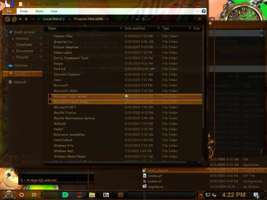The image size is (267, 200).
Task: Select the StartIsBack folder
Action: click(125, 140)
